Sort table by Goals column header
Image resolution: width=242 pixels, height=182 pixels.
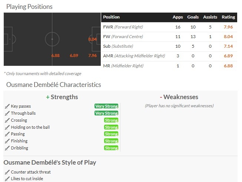tap(193, 17)
